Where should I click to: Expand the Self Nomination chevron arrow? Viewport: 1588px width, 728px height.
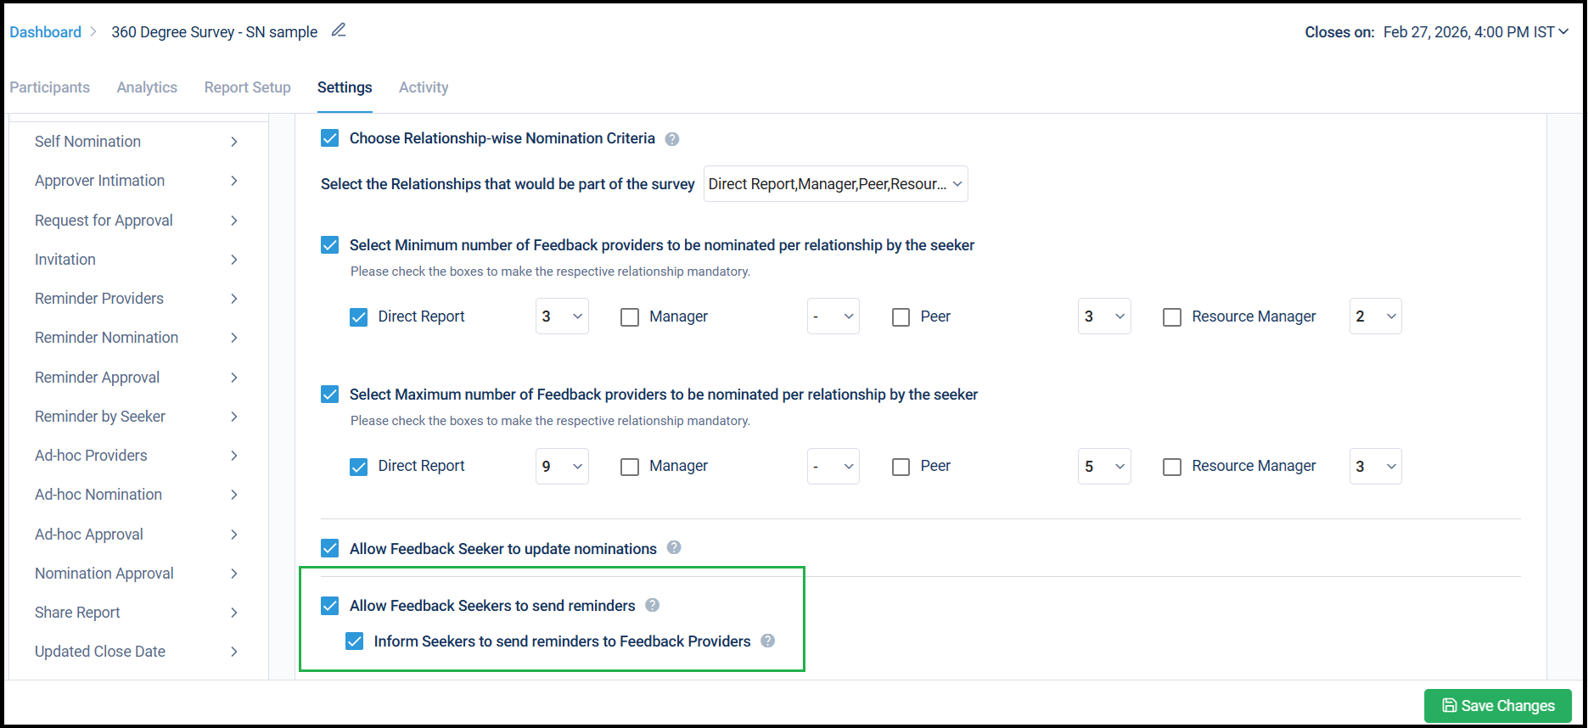click(x=234, y=142)
